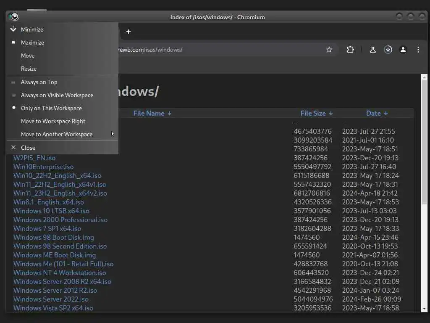Open Win11_23H2_English_x64v2.iso link
This screenshot has width=430, height=323.
click(60, 193)
